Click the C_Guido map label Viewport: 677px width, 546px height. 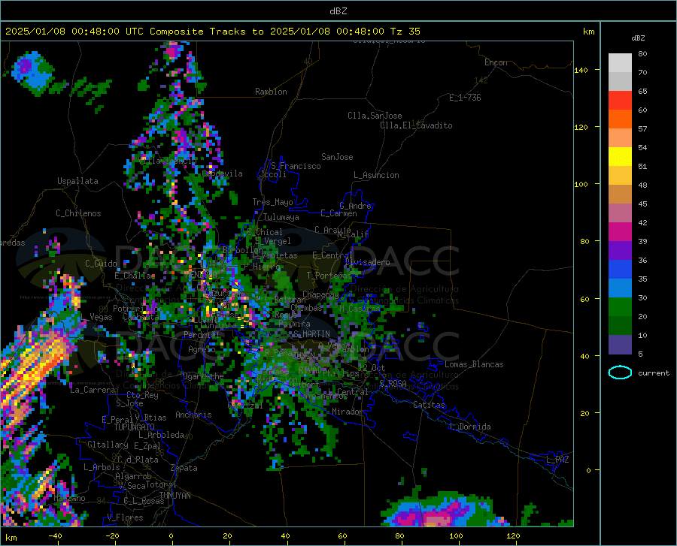101,264
